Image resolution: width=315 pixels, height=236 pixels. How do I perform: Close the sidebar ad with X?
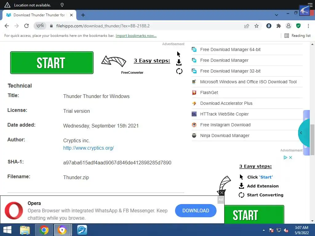point(290,158)
